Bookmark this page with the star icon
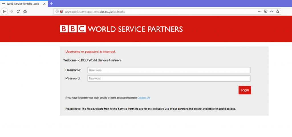292x137 pixels. pos(278,11)
